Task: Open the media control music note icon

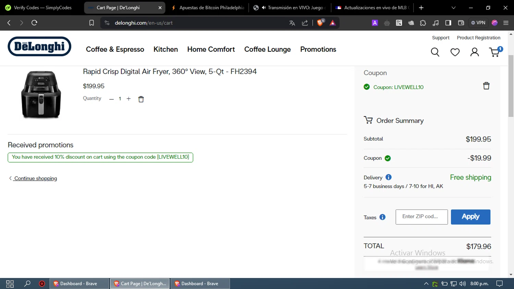Action: (x=436, y=23)
